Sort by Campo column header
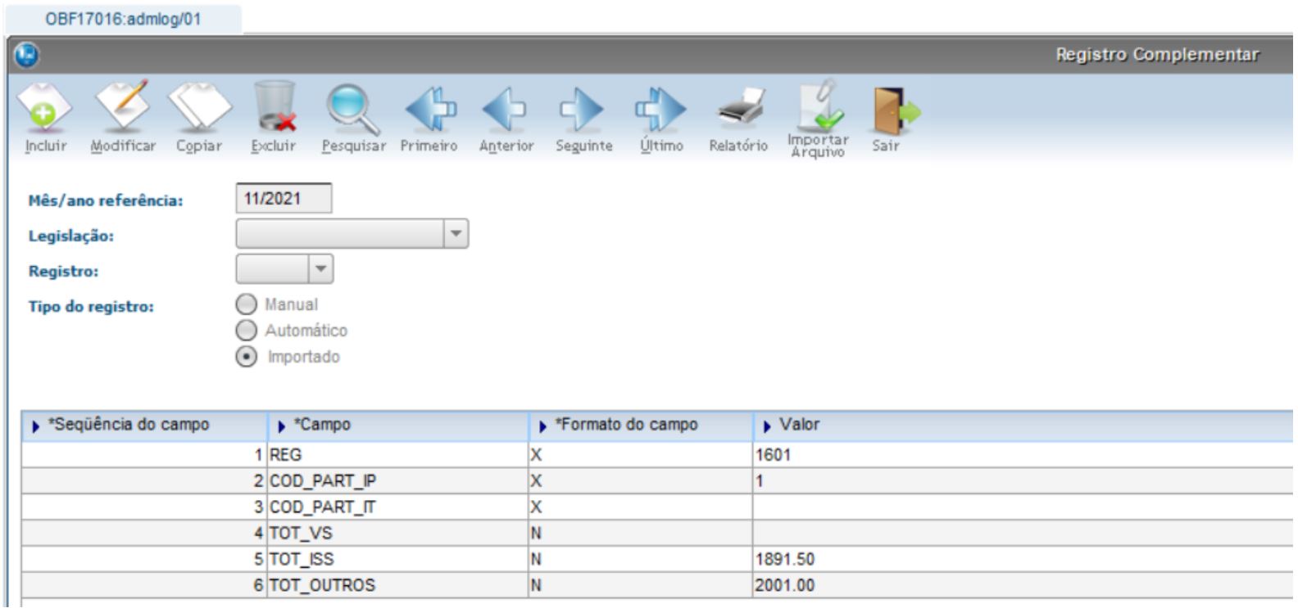 pos(398,426)
